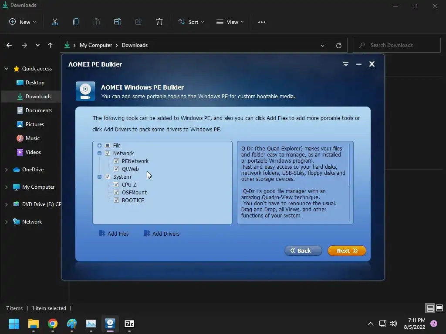Collapse Quick access in sidebar
The width and height of the screenshot is (446, 334).
point(6,68)
